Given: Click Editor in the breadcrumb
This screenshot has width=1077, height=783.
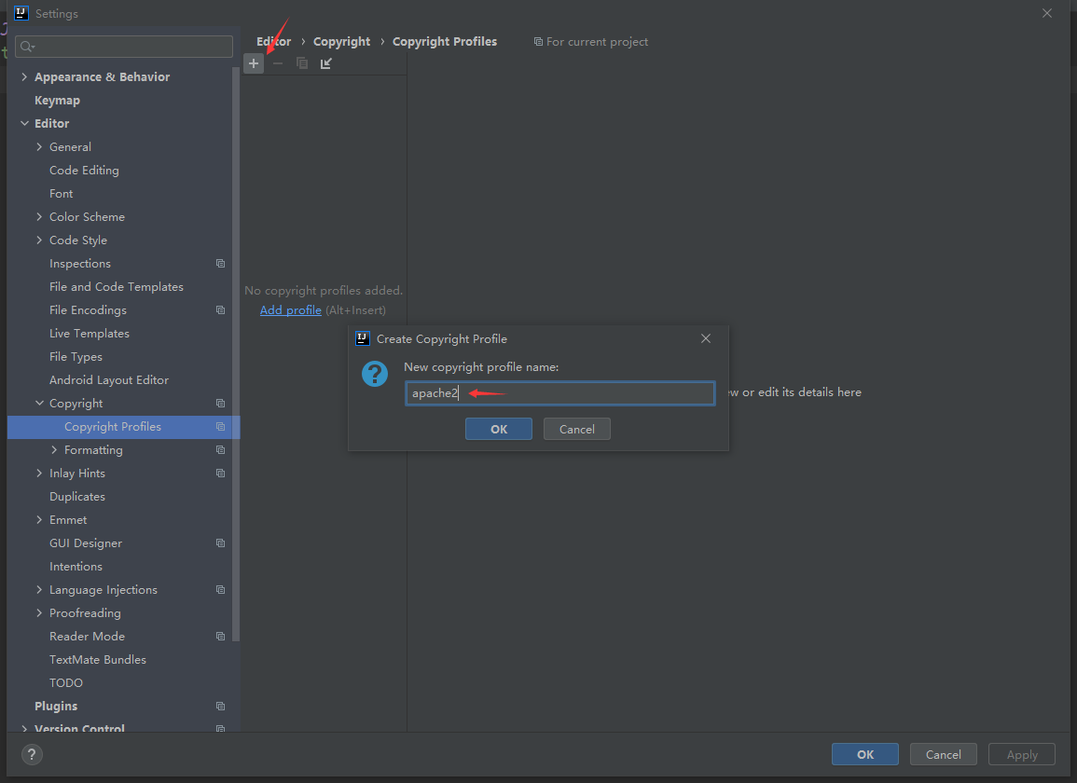Looking at the screenshot, I should click(273, 42).
